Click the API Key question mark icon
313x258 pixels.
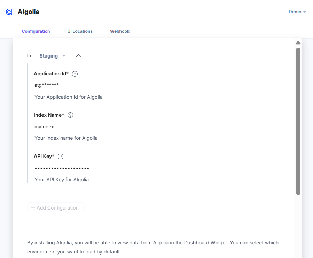61,157
